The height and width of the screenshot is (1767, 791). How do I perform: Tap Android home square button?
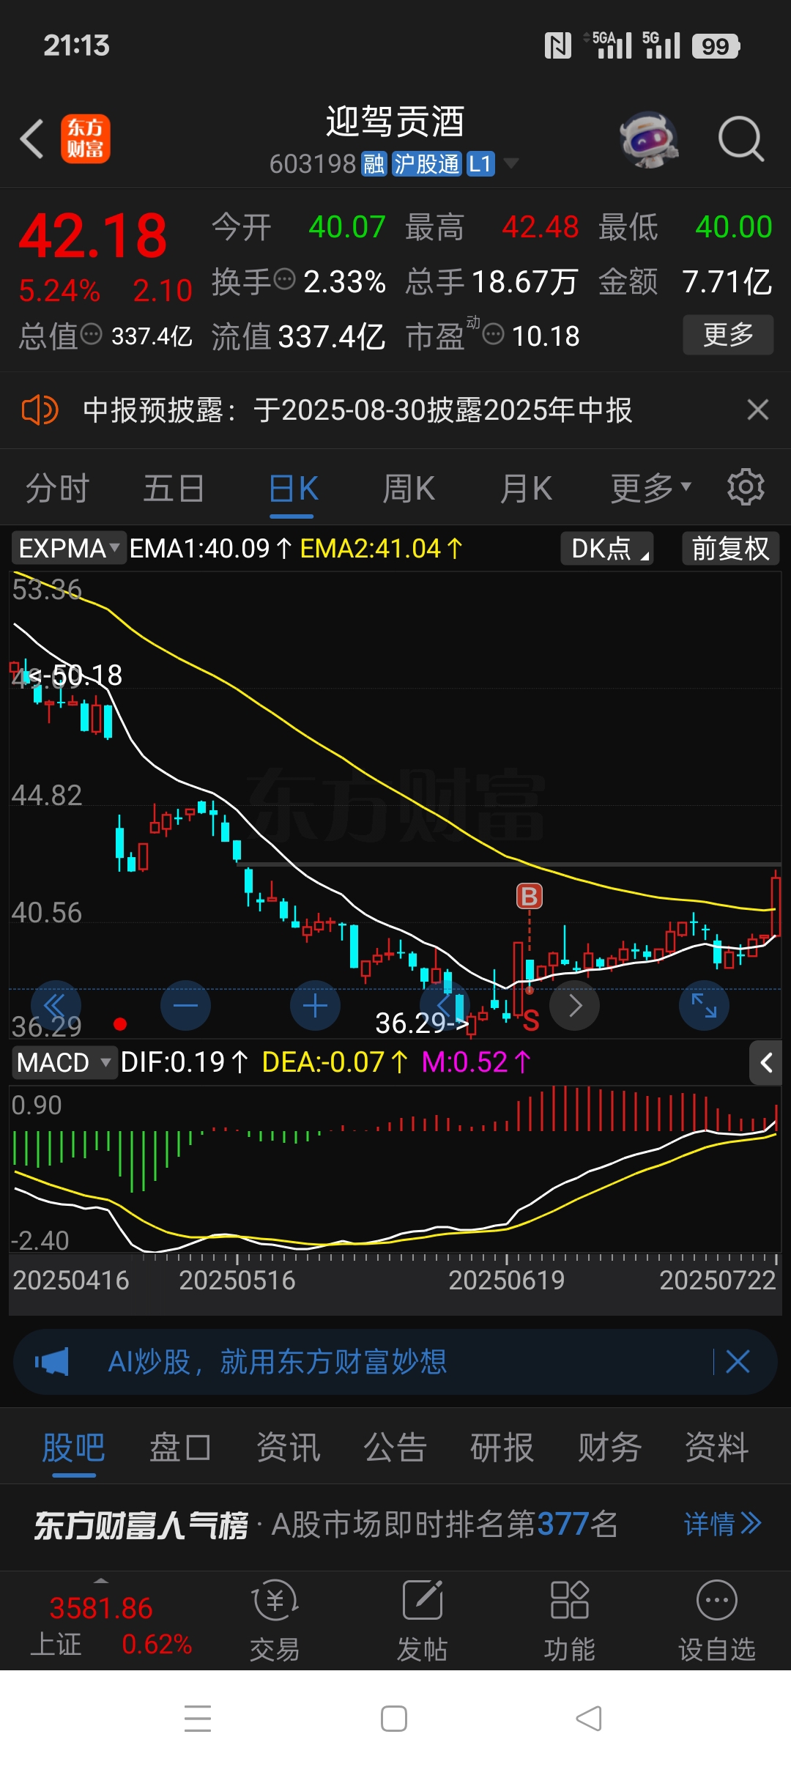(394, 1719)
